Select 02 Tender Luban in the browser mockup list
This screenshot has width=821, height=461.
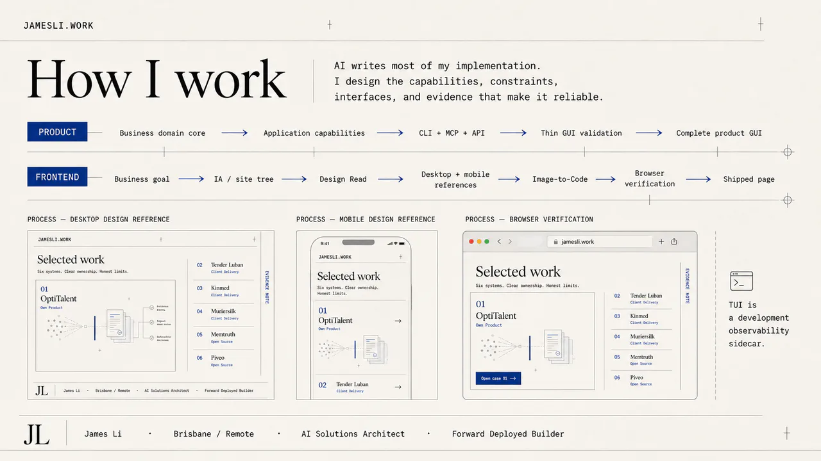click(x=641, y=298)
